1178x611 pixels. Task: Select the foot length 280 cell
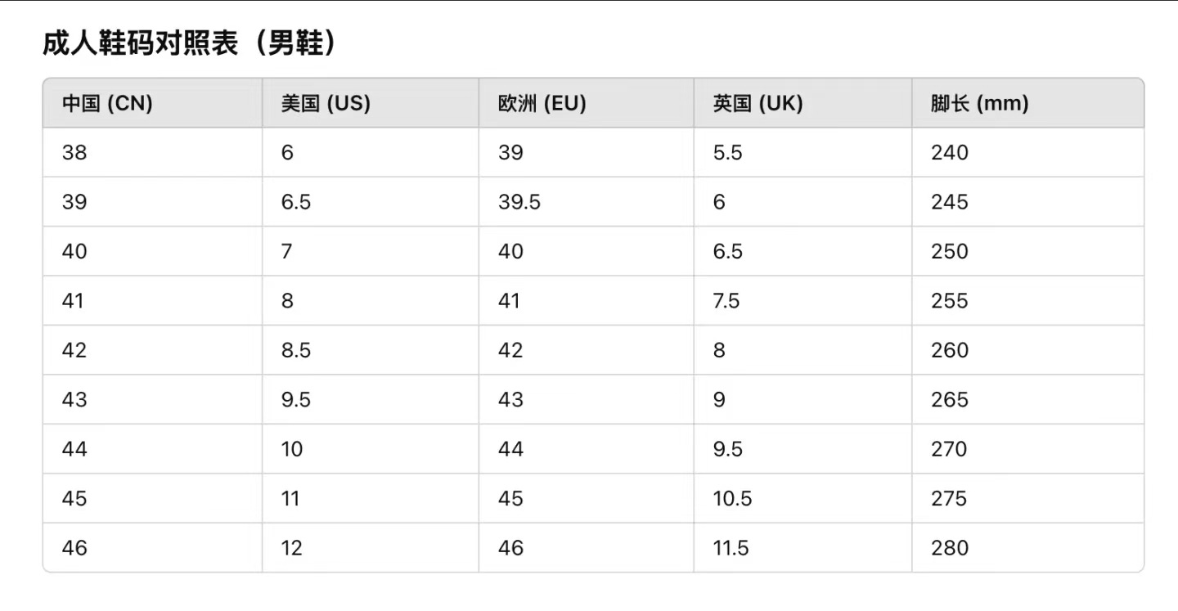949,548
